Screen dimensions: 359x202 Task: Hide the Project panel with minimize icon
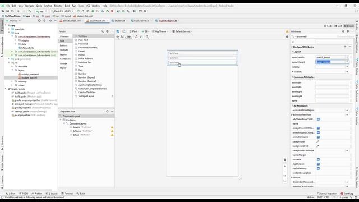pos(55,21)
